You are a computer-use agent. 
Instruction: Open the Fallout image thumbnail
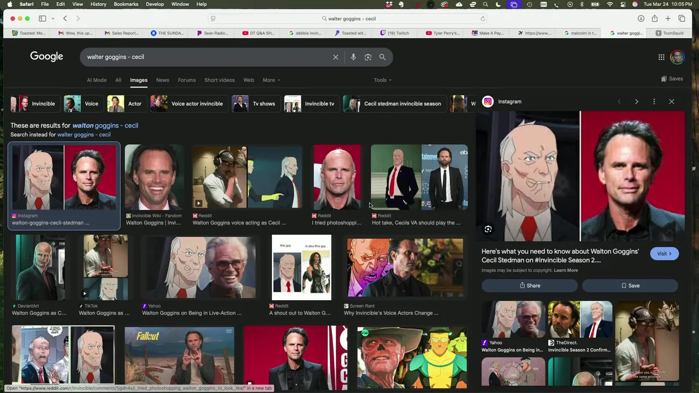179,358
